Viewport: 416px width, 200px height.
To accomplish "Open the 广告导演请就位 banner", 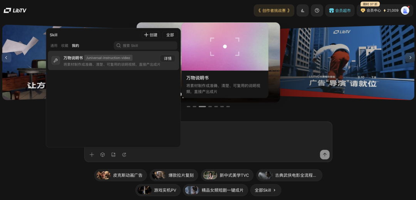I will tap(347, 63).
